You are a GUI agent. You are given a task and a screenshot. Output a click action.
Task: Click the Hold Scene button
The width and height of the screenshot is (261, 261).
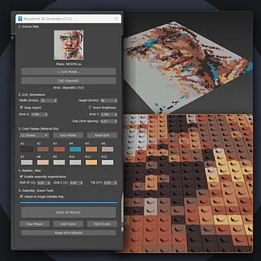(x=68, y=224)
